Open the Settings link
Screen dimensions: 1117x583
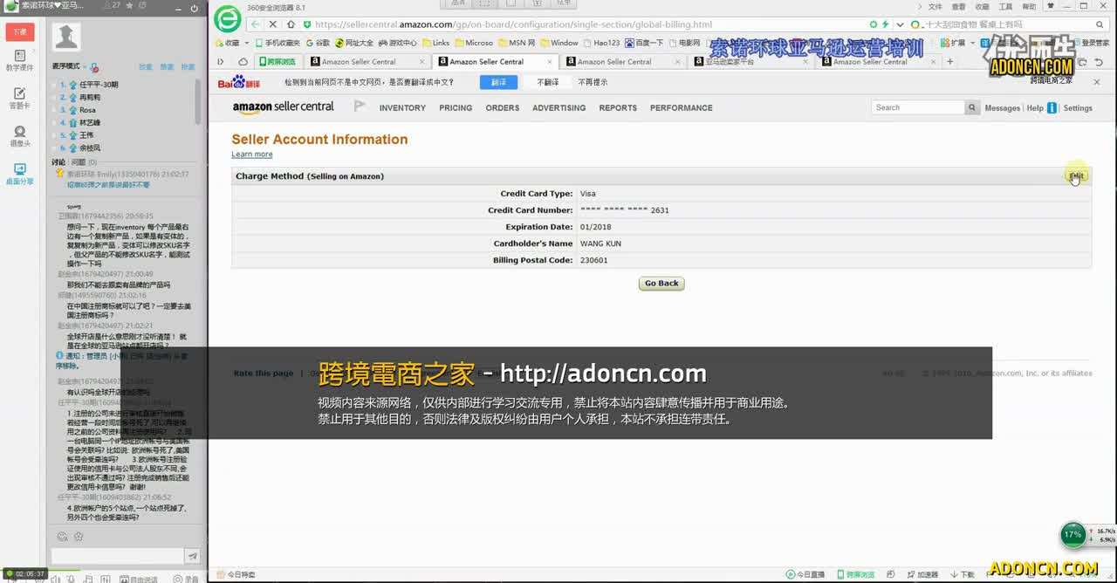click(x=1078, y=108)
